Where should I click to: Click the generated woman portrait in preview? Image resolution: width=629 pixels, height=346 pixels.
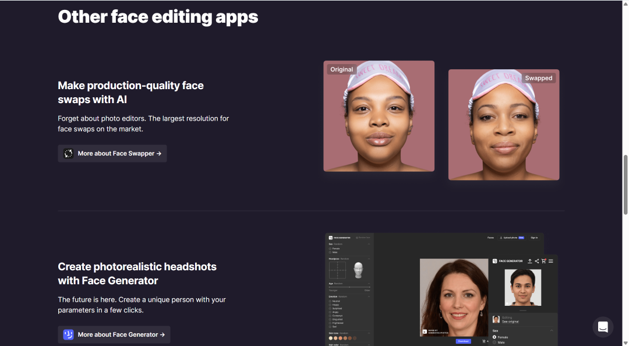454,298
